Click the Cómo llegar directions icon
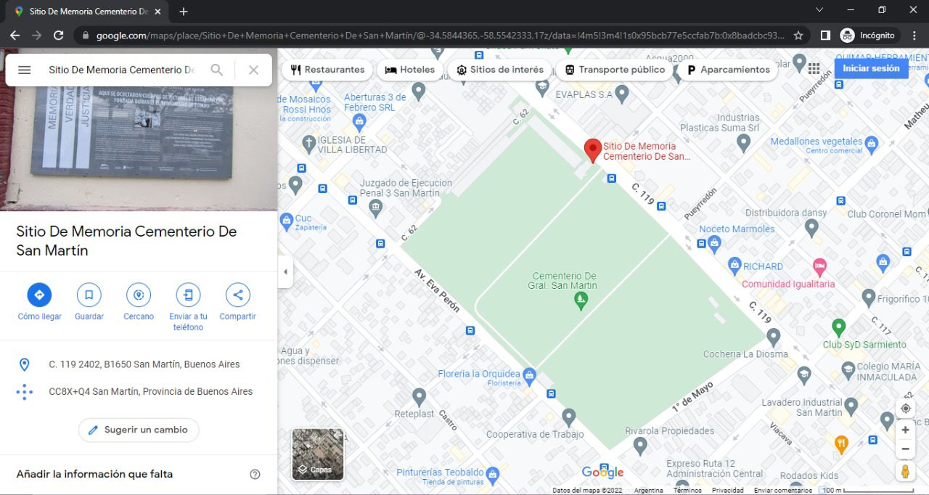Viewport: 929px width, 495px height. pyautogui.click(x=39, y=295)
